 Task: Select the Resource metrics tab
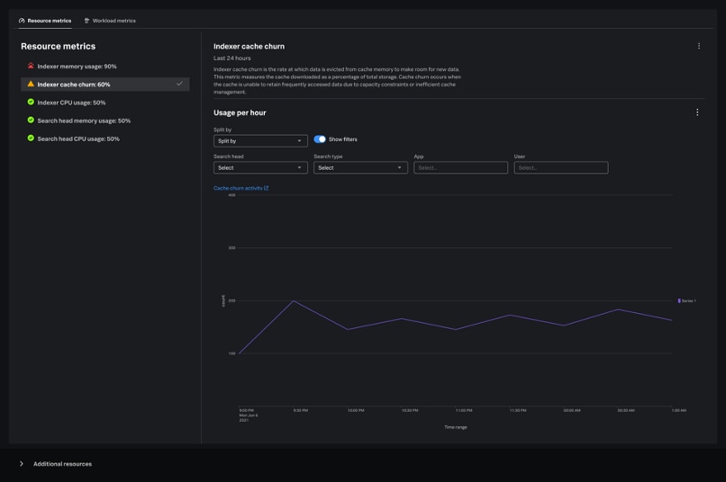click(45, 21)
